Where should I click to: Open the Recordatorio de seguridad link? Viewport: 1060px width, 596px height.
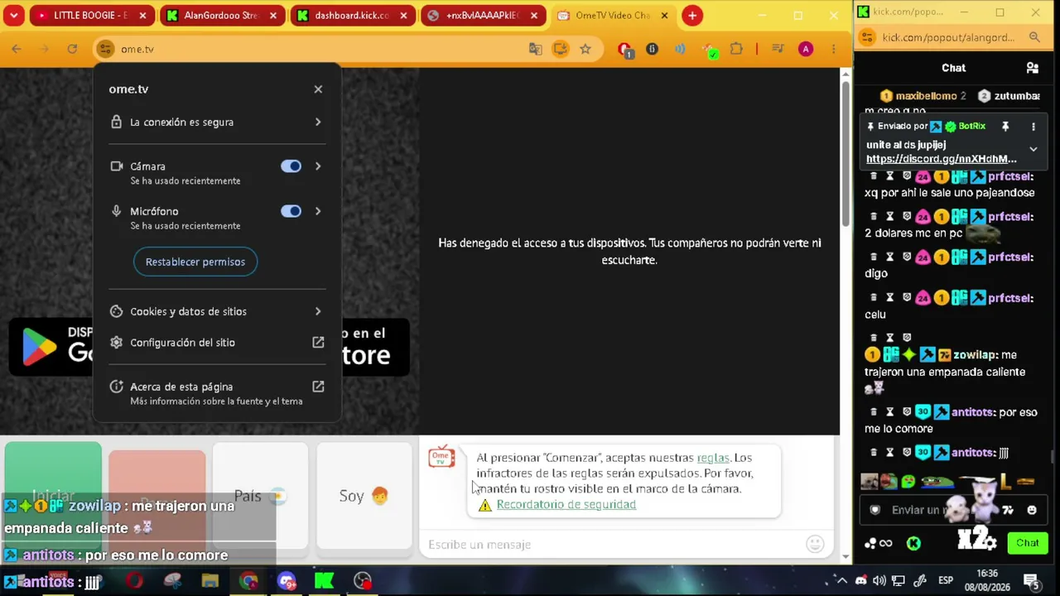(566, 504)
